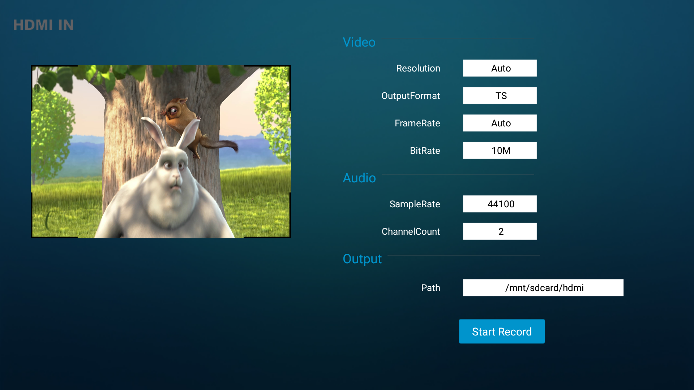694x390 pixels.
Task: Click the BitRate label
Action: tap(425, 151)
